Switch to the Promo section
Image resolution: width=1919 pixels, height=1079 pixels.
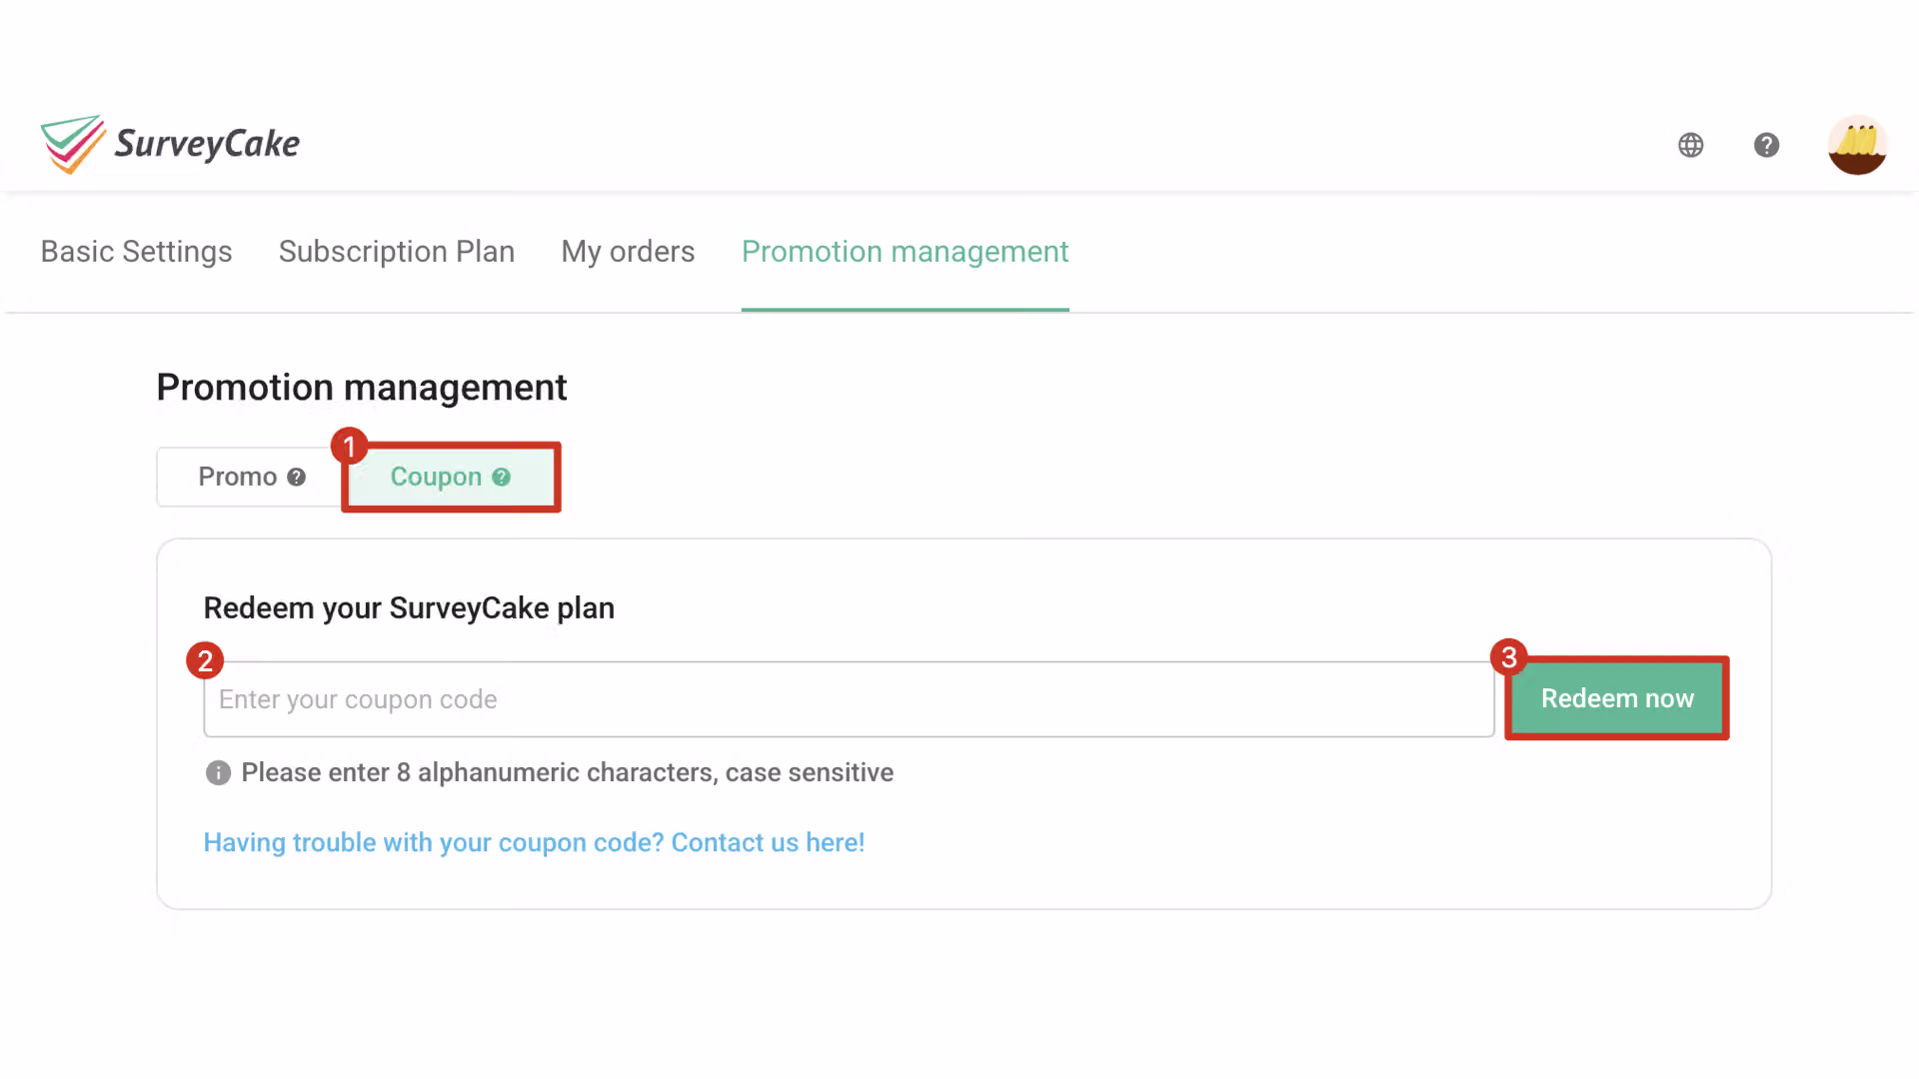tap(251, 477)
